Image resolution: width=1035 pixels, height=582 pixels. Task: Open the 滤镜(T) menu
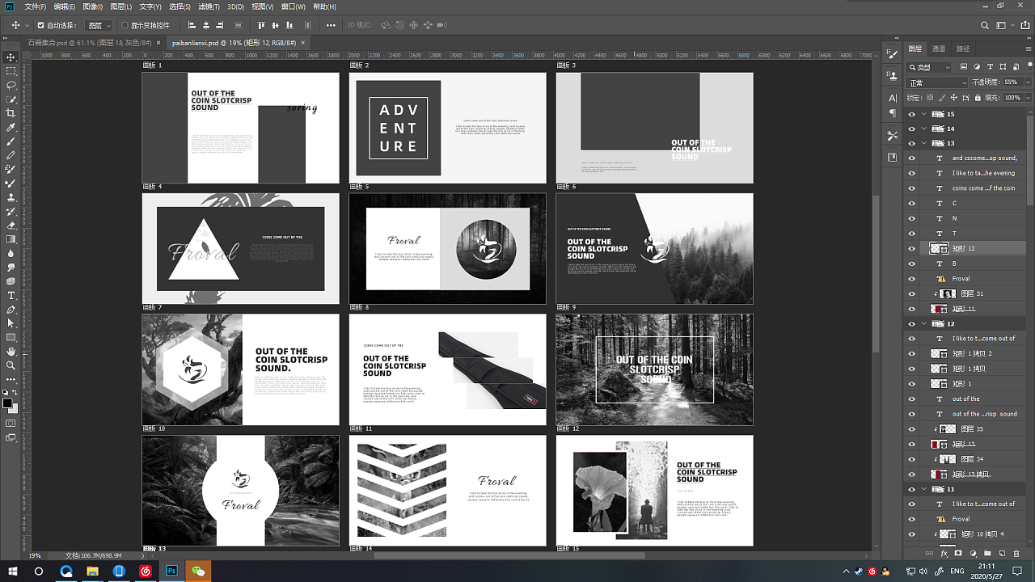pyautogui.click(x=209, y=6)
